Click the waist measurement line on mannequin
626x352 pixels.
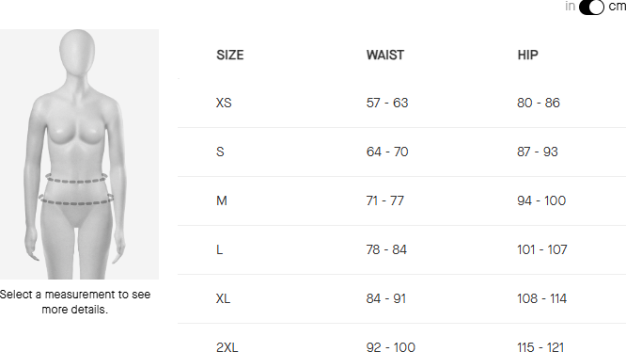(x=76, y=178)
